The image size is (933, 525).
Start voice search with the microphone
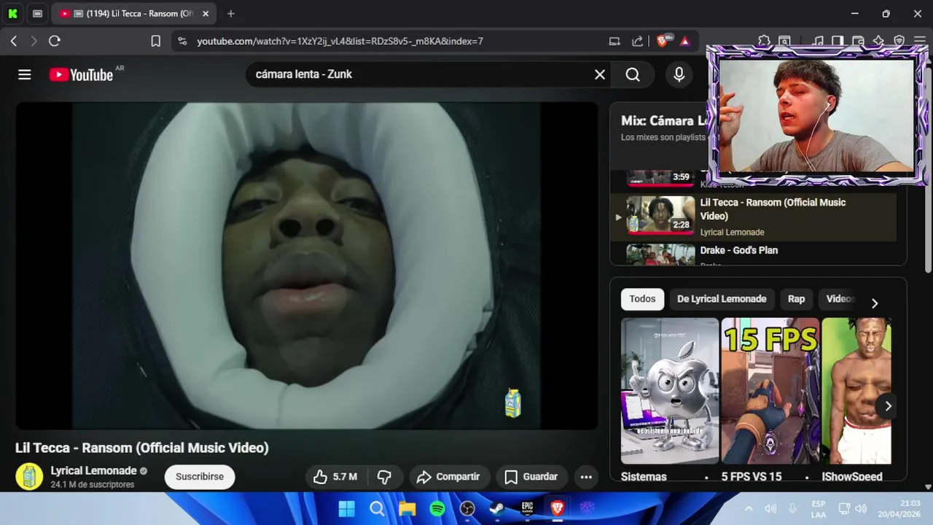click(x=679, y=74)
